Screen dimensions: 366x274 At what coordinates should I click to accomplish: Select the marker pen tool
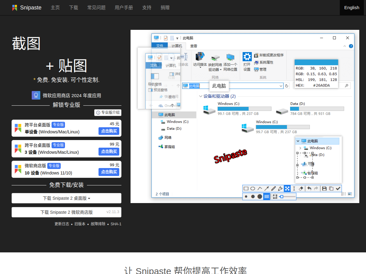pyautogui.click(x=280, y=188)
